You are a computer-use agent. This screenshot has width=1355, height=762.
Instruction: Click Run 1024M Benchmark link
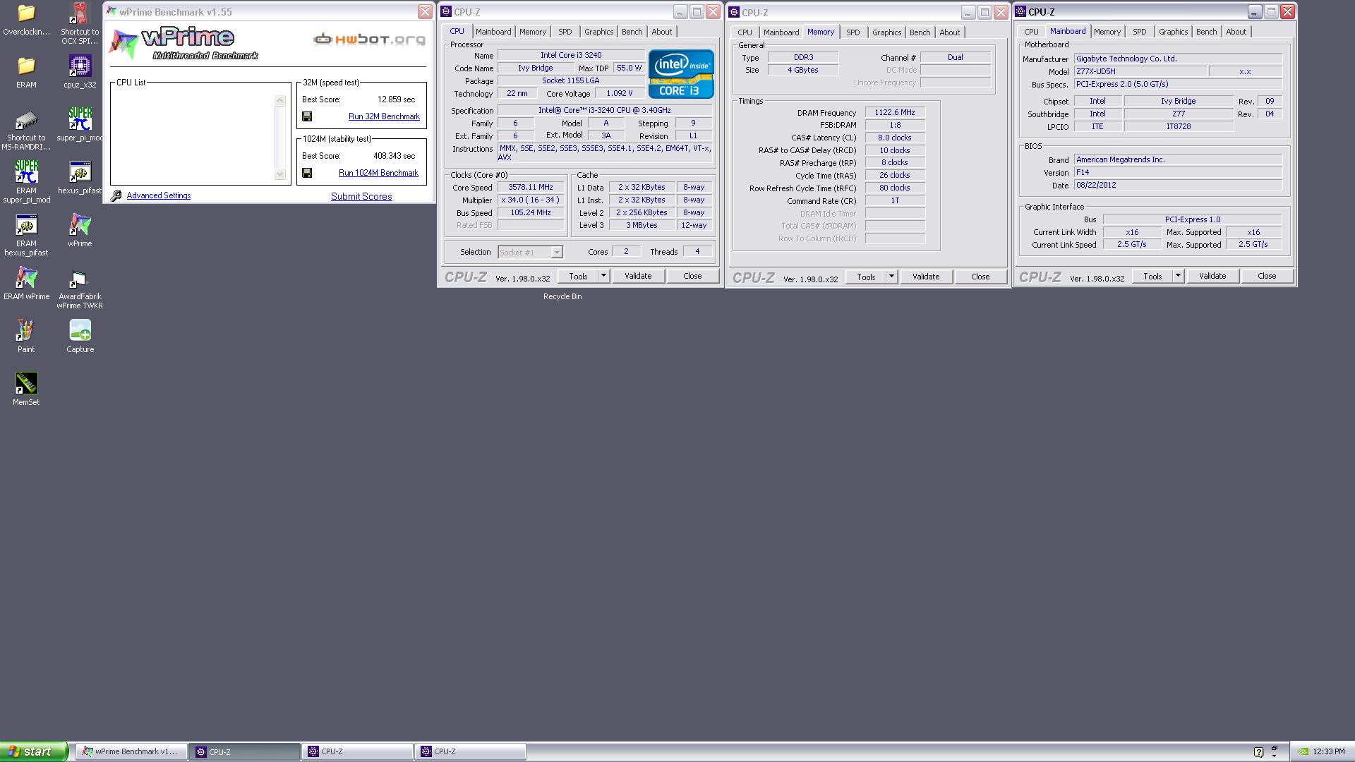(378, 173)
